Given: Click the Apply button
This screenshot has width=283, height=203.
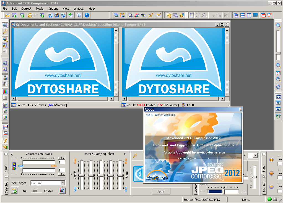Looking at the screenshot, I should point(161,191).
